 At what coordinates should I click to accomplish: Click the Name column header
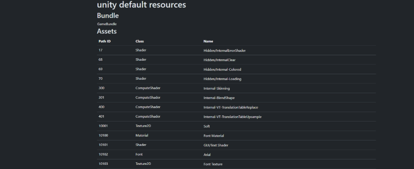[x=208, y=41]
